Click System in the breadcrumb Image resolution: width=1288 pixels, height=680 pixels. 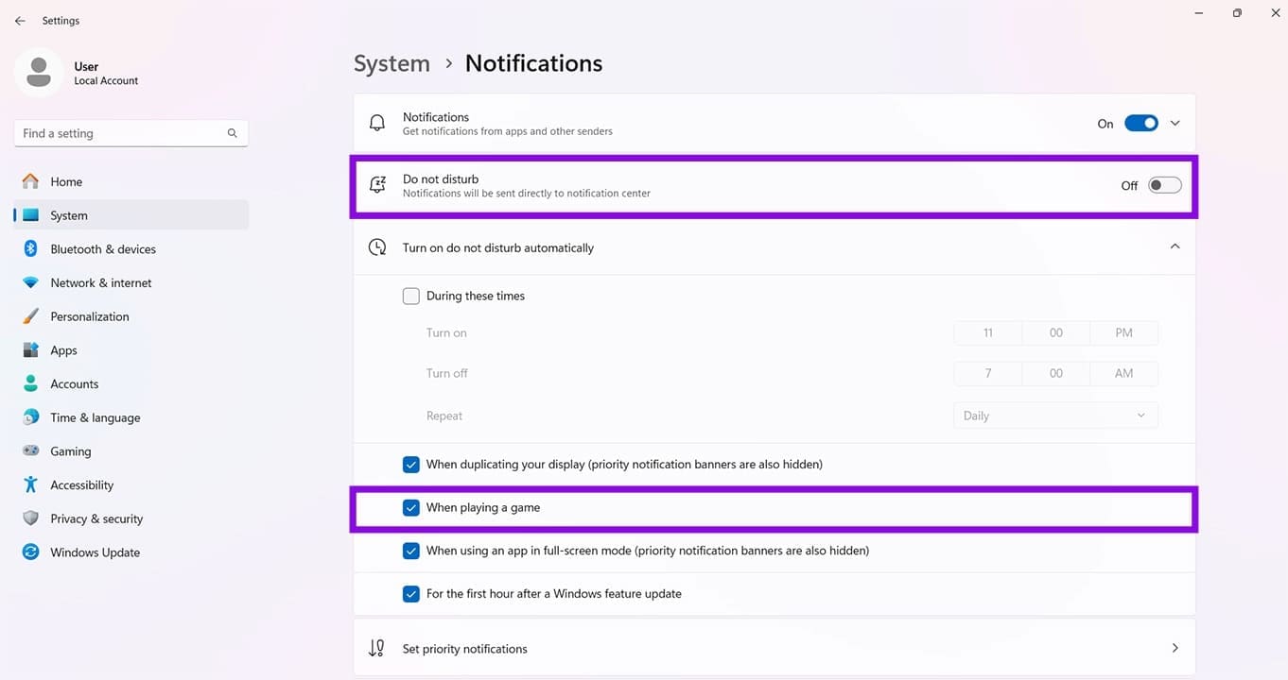click(x=392, y=63)
